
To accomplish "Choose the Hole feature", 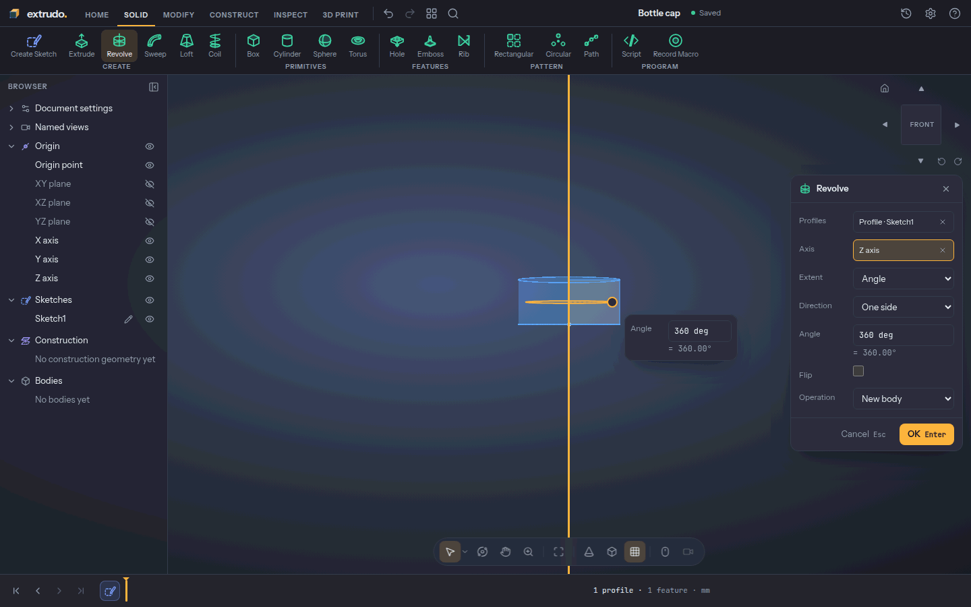I will [397, 46].
